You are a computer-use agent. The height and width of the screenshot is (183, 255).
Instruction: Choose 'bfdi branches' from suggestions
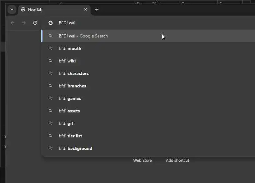[72, 86]
